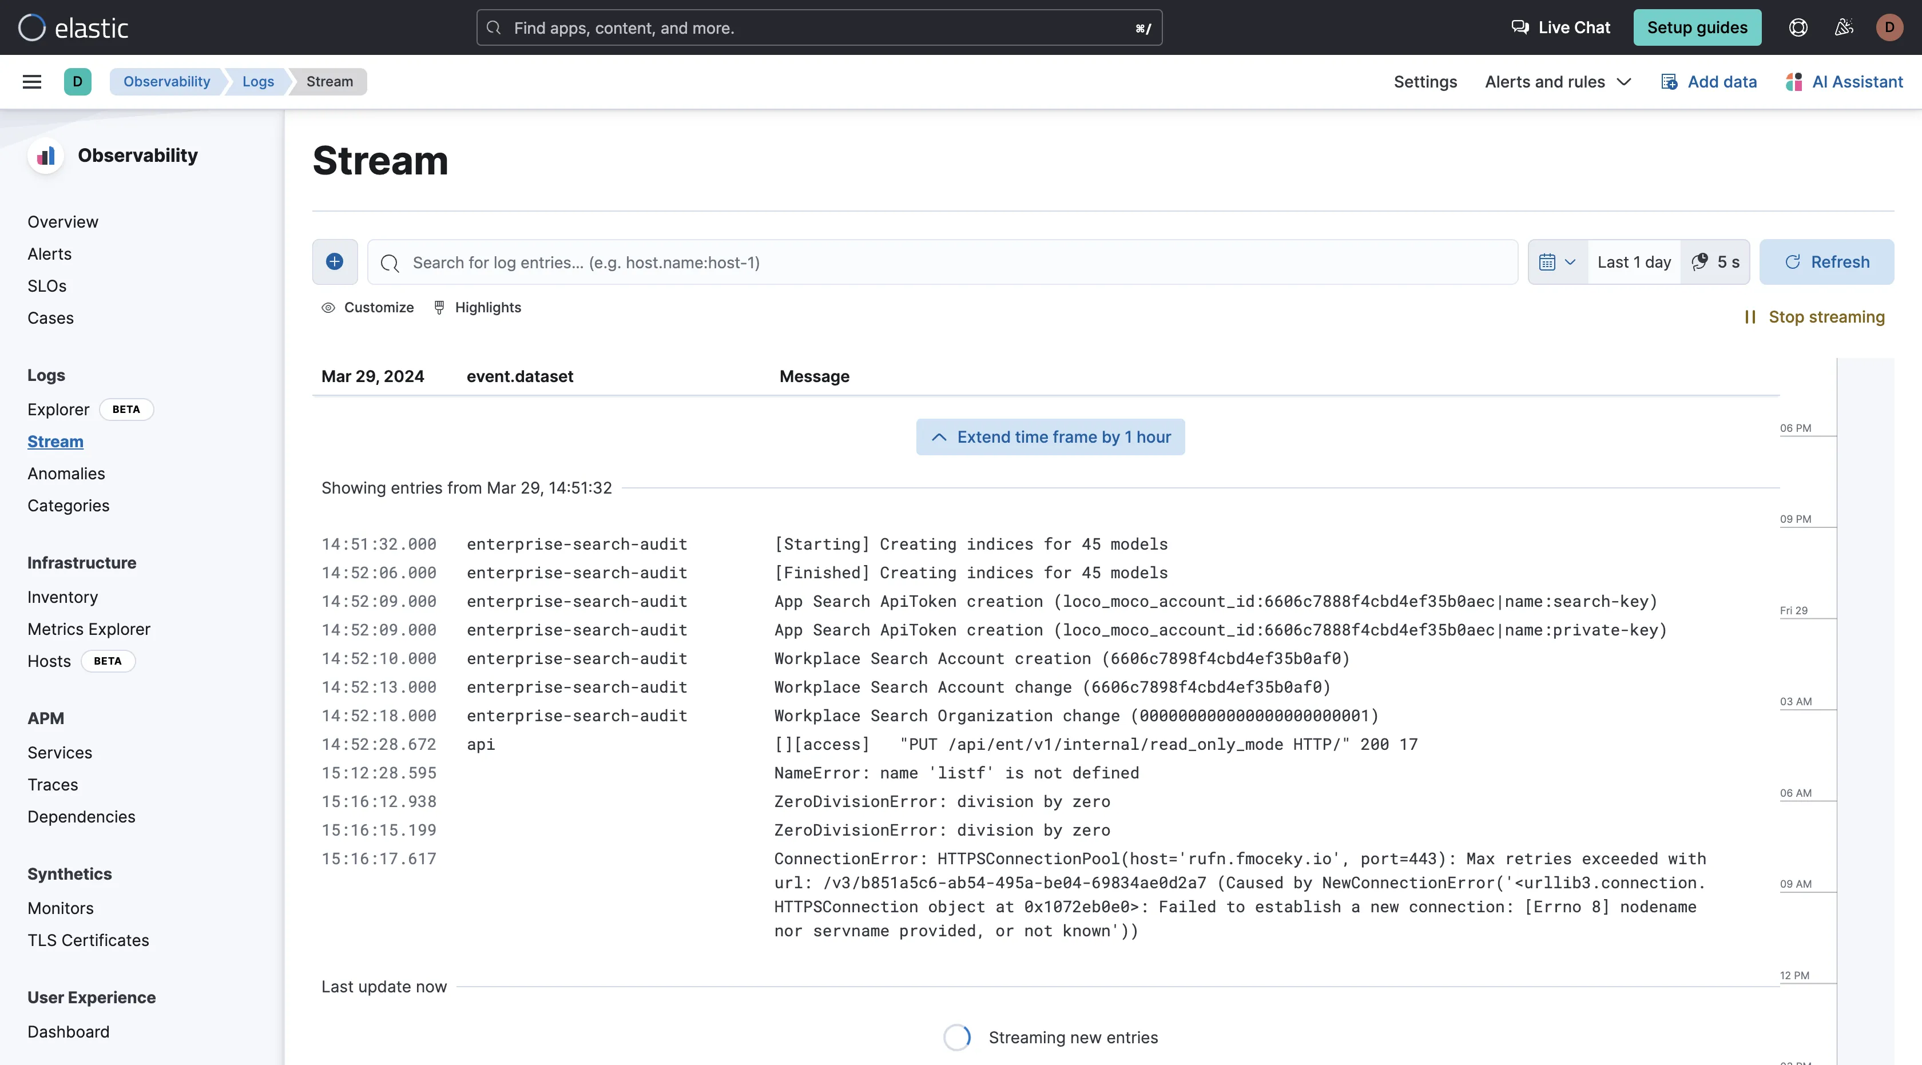The width and height of the screenshot is (1922, 1065).
Task: Open APM Dependencies
Action: [81, 817]
